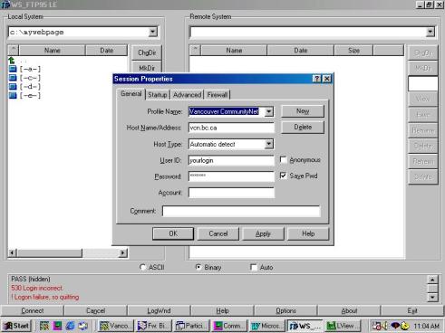Select the [-e-] drive icon
445x333 pixels.
[13, 95]
